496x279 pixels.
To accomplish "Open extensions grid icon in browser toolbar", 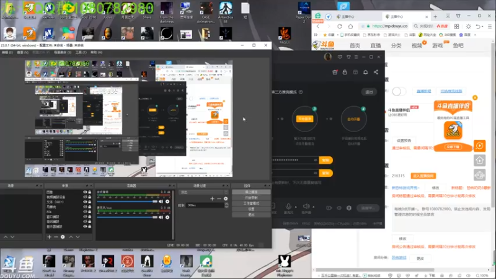I will pyautogui.click(x=456, y=26).
